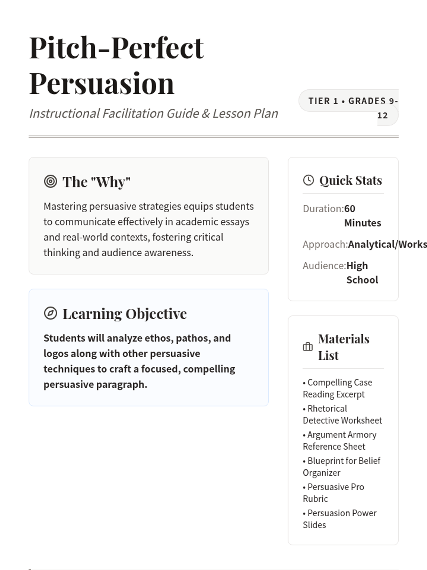The width and height of the screenshot is (427, 570).
Task: Select the Argument Armory Reference Sheet item
Action: pos(339,440)
